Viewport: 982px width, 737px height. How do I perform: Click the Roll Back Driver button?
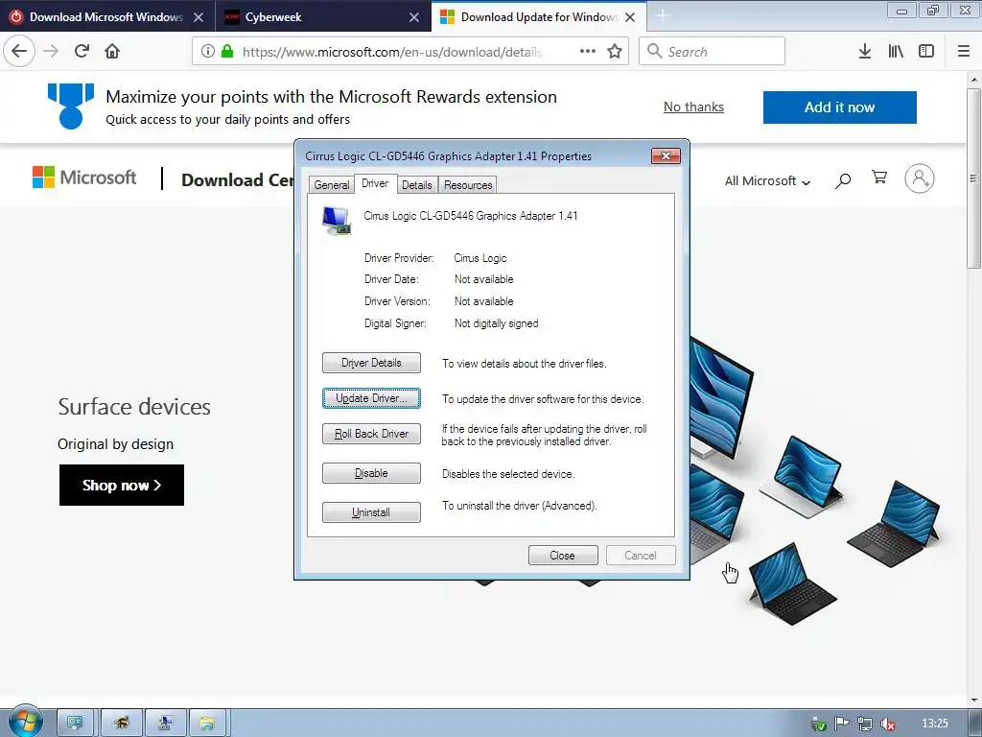pos(371,434)
